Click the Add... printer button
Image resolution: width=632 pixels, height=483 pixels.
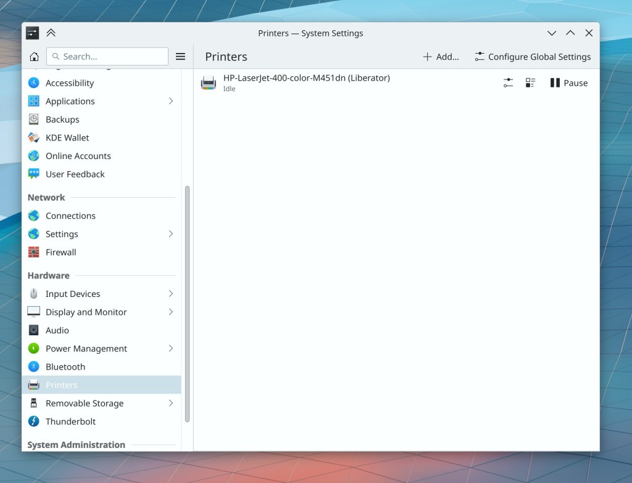click(x=441, y=57)
